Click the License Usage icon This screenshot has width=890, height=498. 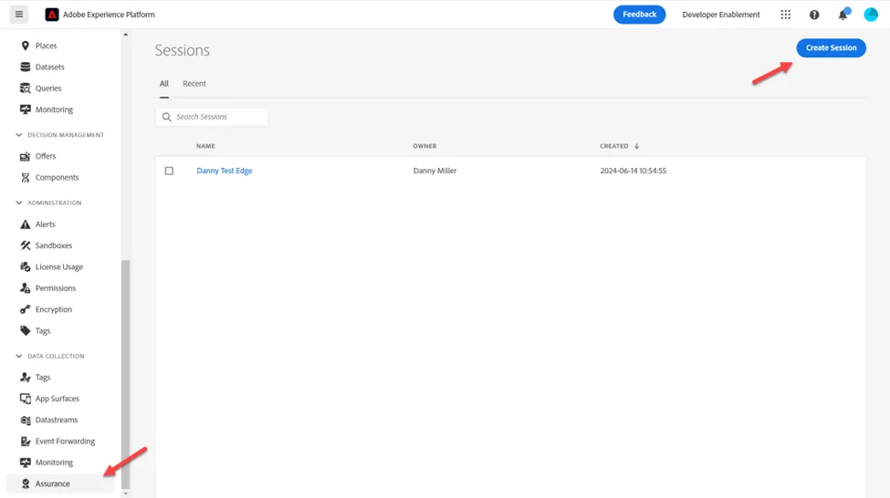[25, 266]
